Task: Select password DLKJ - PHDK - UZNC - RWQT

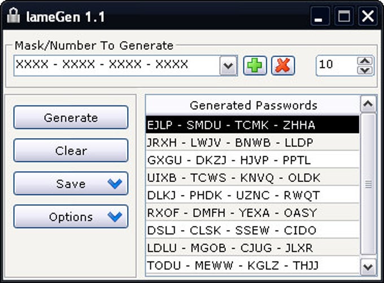Action: [x=253, y=195]
